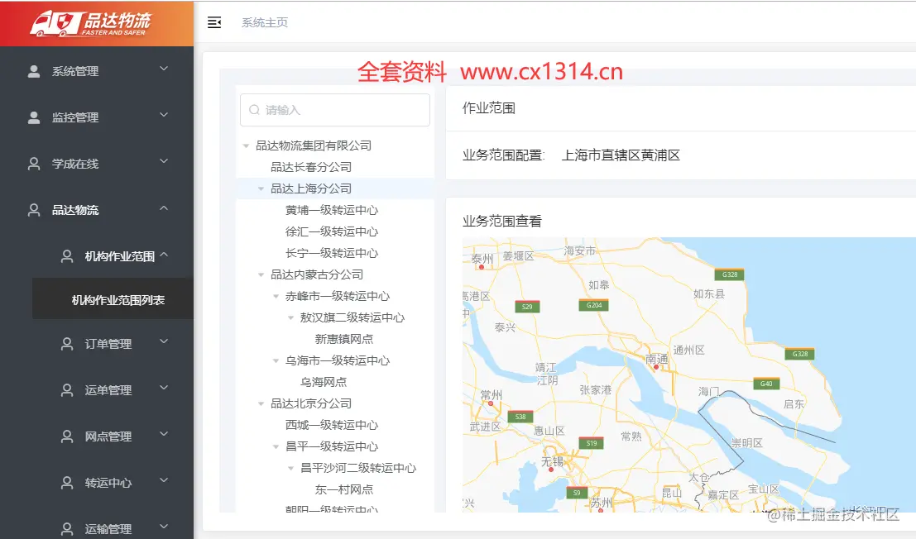Collapse 品达上海分公司 tree arrow
Screen dimensions: 916x539
click(261, 189)
